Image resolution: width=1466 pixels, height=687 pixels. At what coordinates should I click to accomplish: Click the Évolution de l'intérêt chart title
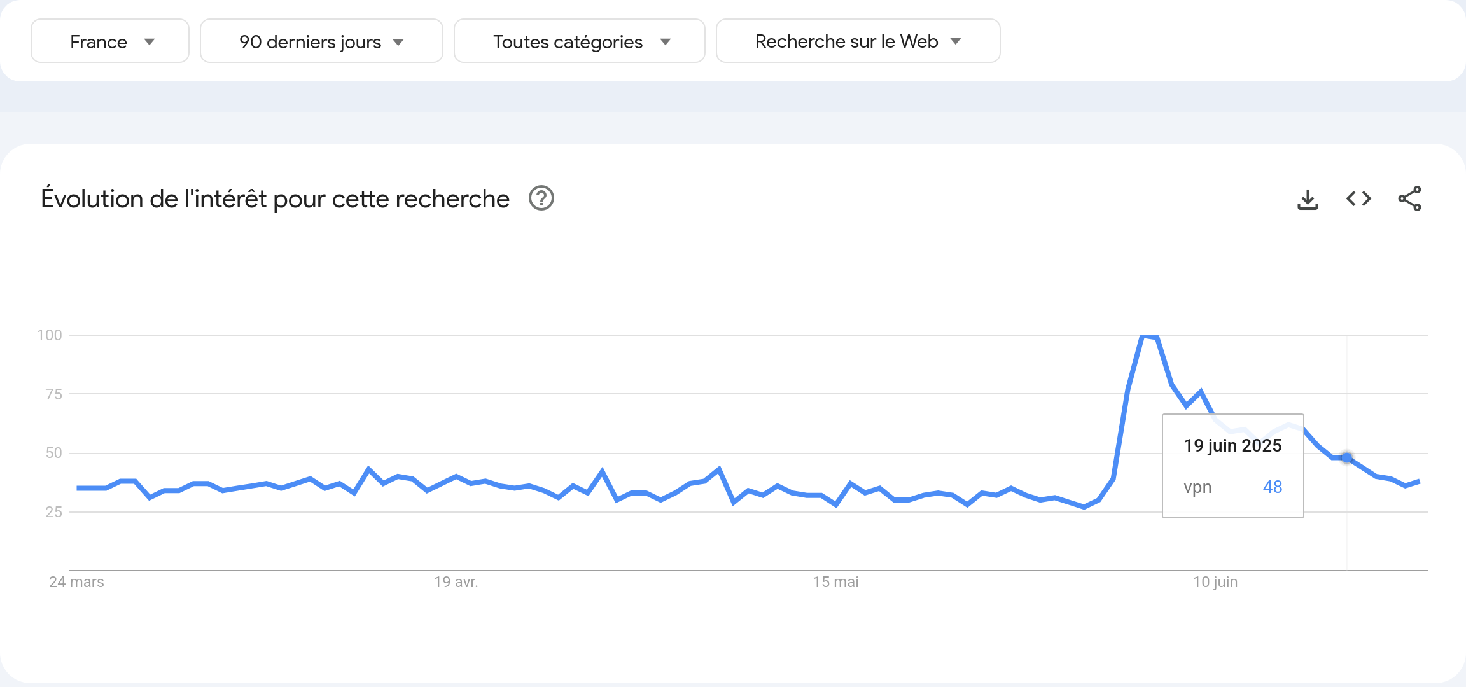275,199
